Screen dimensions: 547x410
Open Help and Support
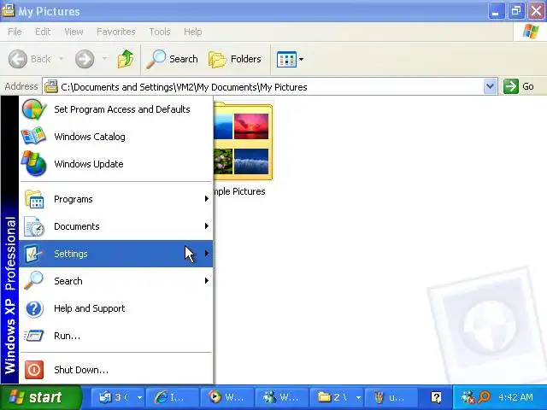(116, 308)
